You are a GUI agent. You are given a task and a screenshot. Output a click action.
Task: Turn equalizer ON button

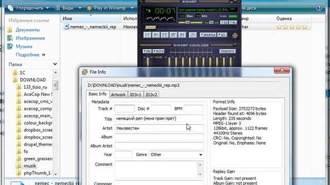tap(147, 51)
